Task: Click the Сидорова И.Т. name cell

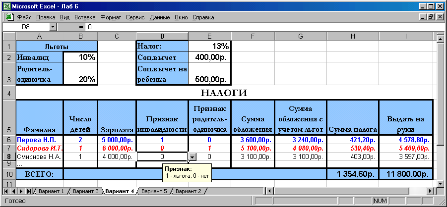Action: (x=40, y=149)
